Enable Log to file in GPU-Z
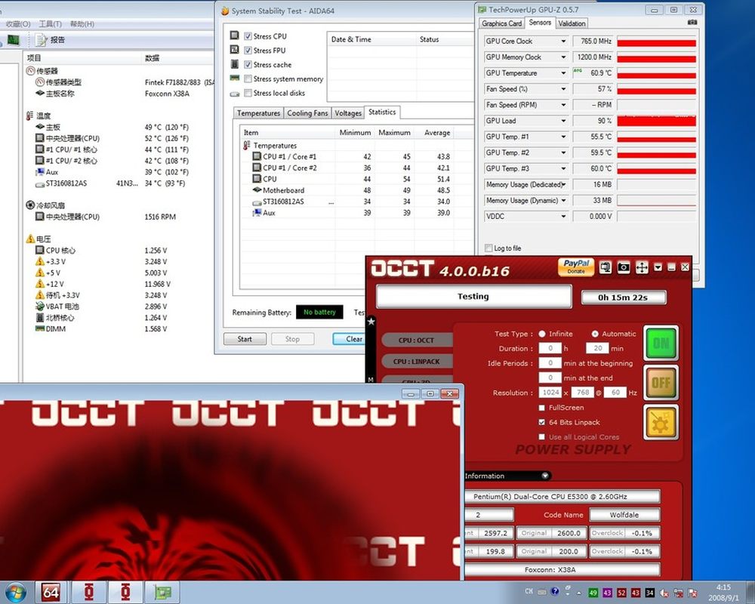755x604 pixels. point(488,248)
